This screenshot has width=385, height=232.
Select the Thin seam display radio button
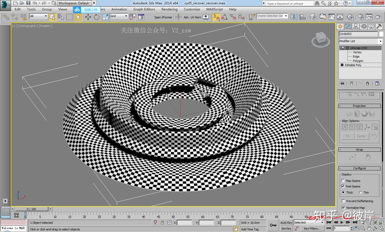coord(360,193)
